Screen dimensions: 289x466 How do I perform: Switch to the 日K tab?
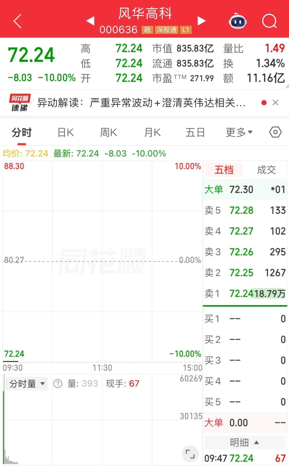pos(66,132)
